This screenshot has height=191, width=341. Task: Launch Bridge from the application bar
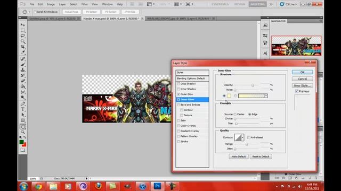pyautogui.click(x=132, y=4)
